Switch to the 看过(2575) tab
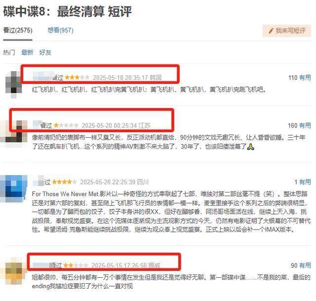Image resolution: width=316 pixels, height=301 pixels. [18, 30]
